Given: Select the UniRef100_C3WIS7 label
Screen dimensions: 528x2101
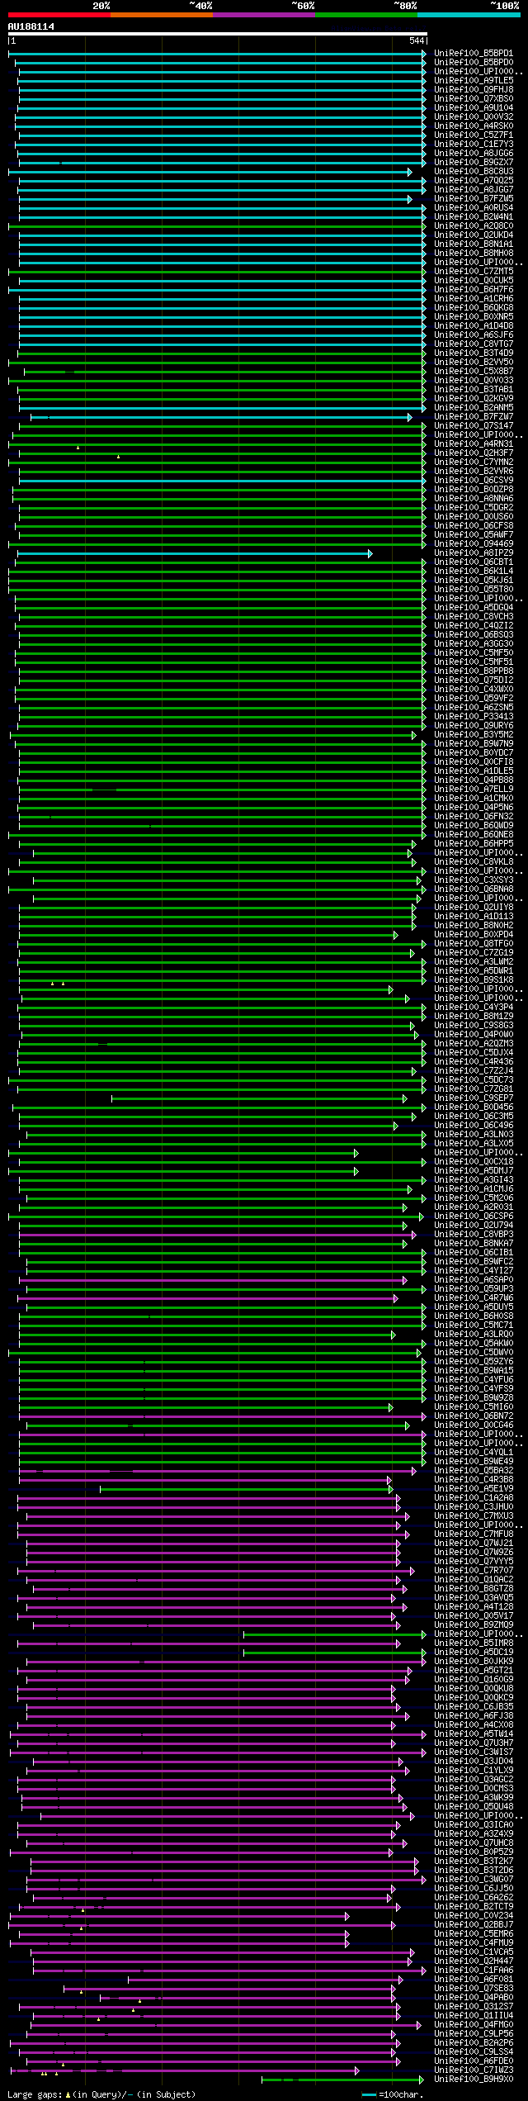Looking at the screenshot, I should 474,1752.
